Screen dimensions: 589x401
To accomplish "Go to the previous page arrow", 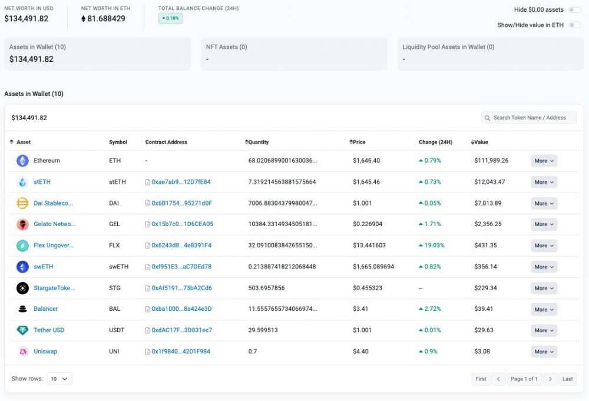I will (498, 379).
